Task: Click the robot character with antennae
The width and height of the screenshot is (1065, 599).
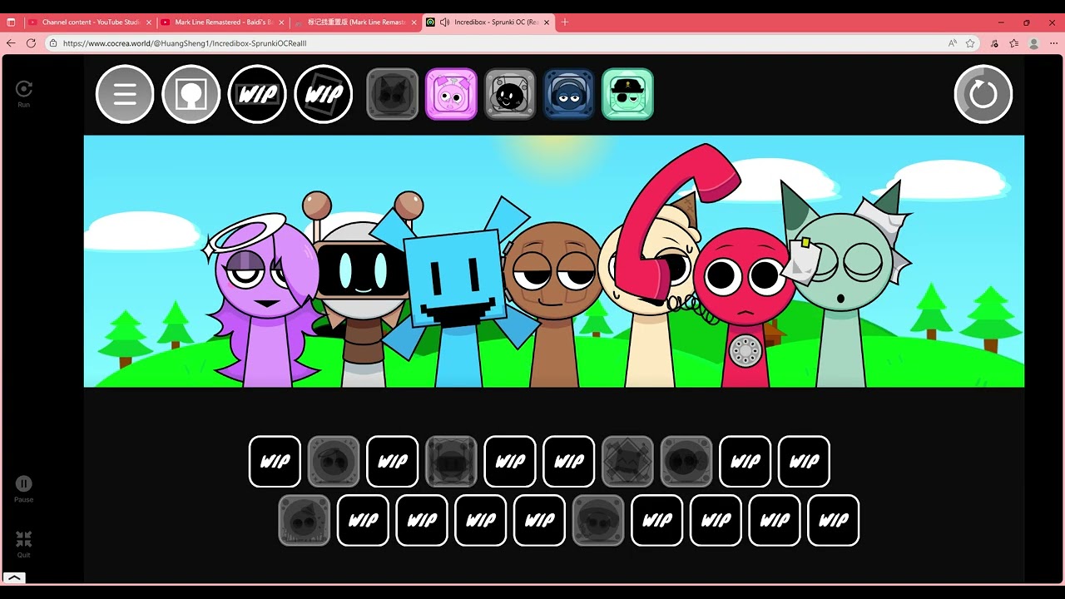Action: (x=363, y=291)
